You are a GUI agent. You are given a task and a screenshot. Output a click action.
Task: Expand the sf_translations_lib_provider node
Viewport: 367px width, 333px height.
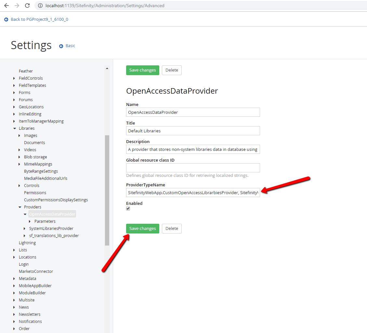pyautogui.click(x=24, y=235)
